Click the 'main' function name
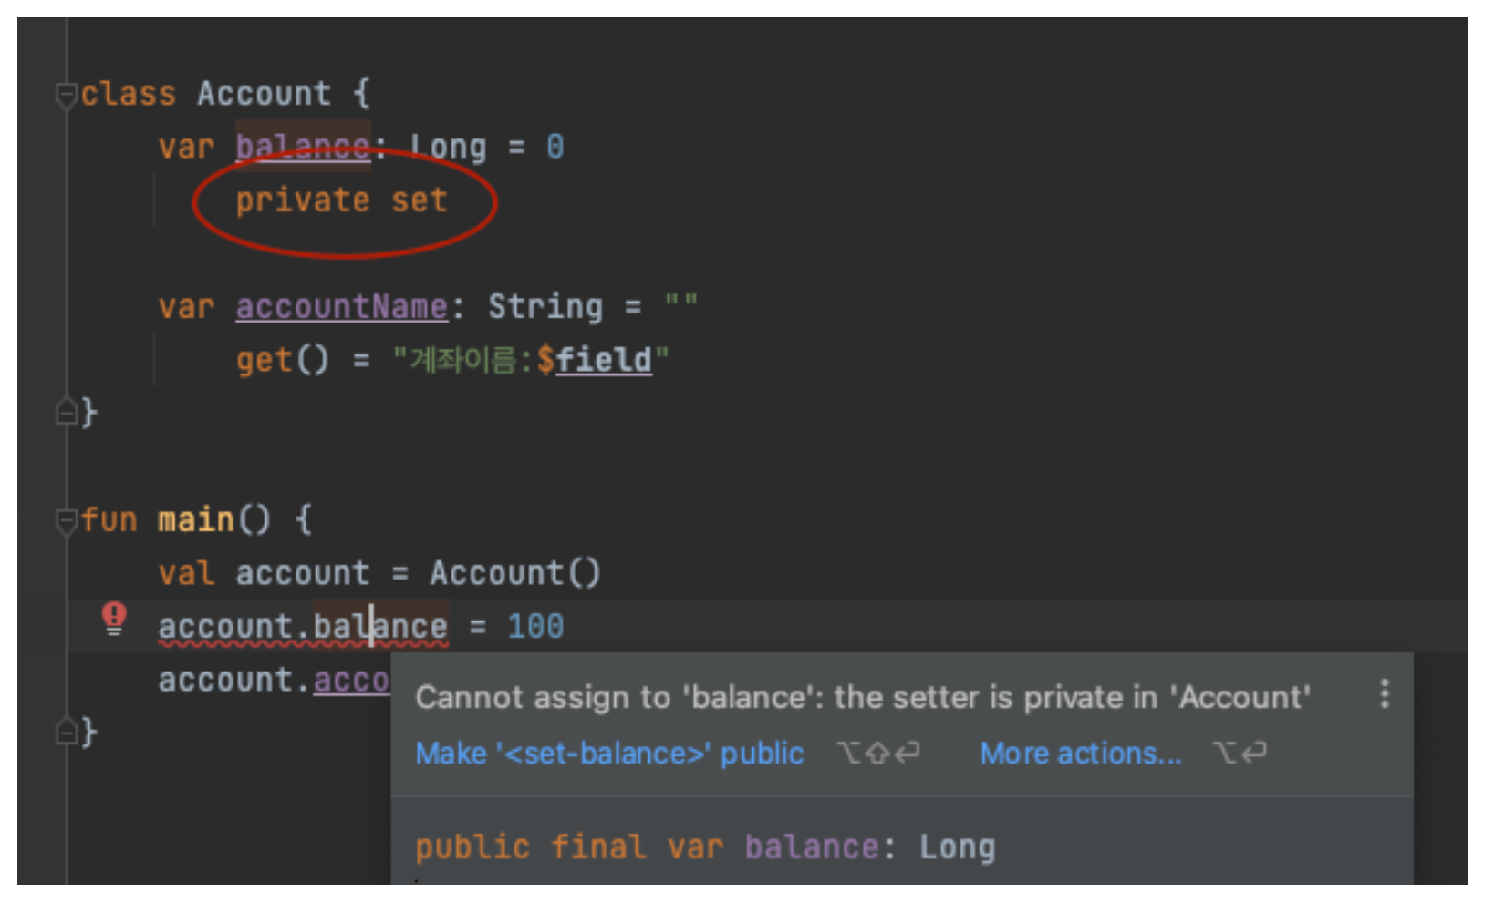The width and height of the screenshot is (1494, 913). 196,520
